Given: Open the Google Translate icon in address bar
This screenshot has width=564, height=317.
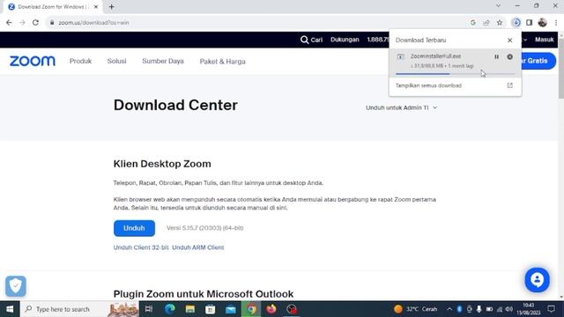Looking at the screenshot, I should pos(472,23).
